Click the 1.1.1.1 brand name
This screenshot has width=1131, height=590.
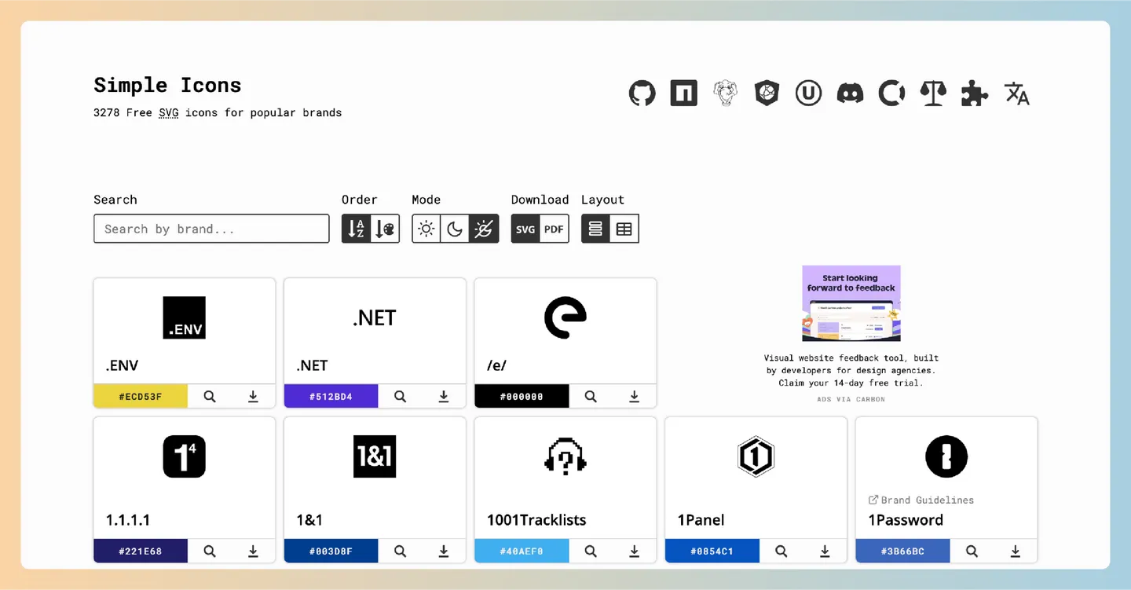coord(128,520)
